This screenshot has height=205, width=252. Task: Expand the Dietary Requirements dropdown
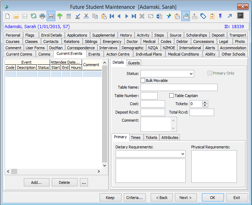[x=183, y=154]
